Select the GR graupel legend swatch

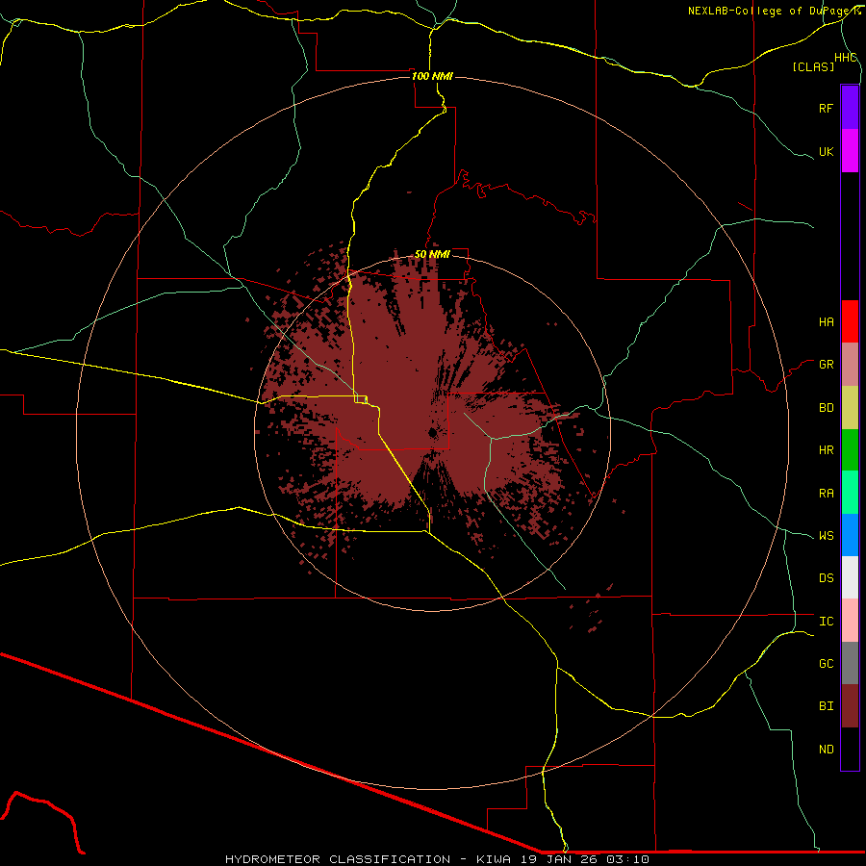point(850,365)
